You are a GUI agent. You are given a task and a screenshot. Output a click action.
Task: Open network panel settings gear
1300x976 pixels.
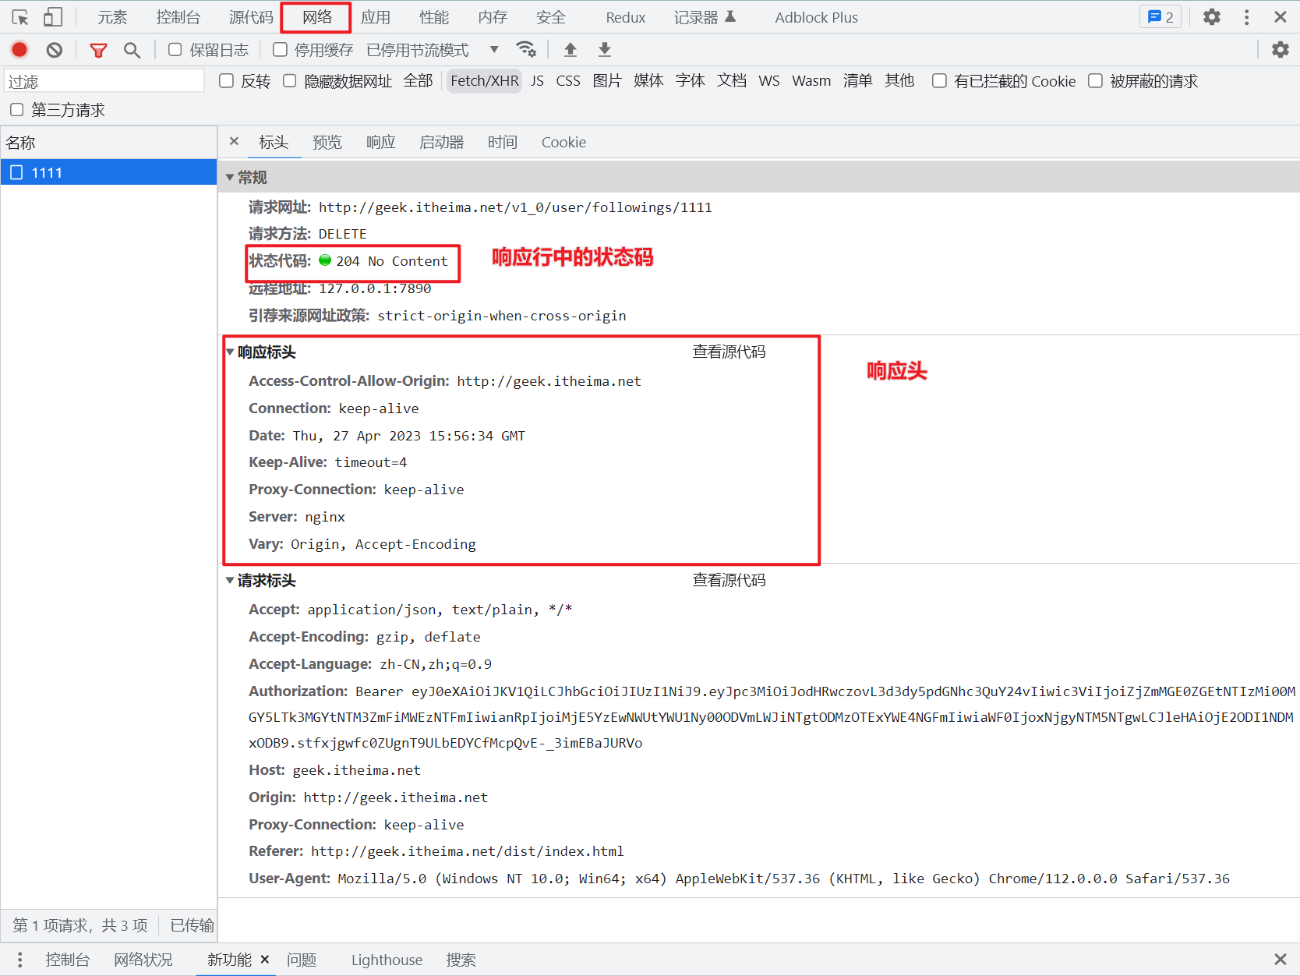1281,50
